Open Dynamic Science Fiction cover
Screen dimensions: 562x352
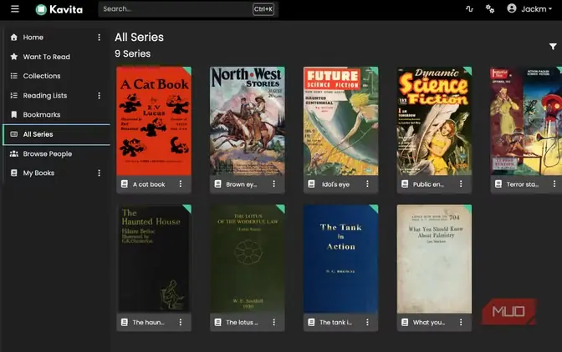434,121
